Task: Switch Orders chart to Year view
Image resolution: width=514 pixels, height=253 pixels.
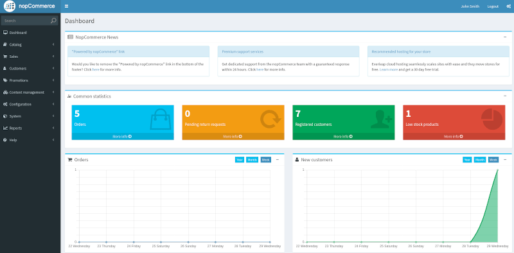Action: (240, 160)
